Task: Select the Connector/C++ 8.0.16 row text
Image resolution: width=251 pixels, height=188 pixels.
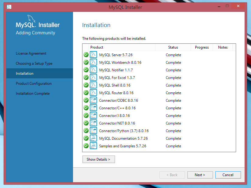Action: click(117, 108)
